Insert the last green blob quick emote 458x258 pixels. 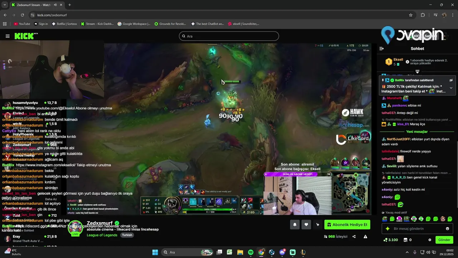coord(450,219)
